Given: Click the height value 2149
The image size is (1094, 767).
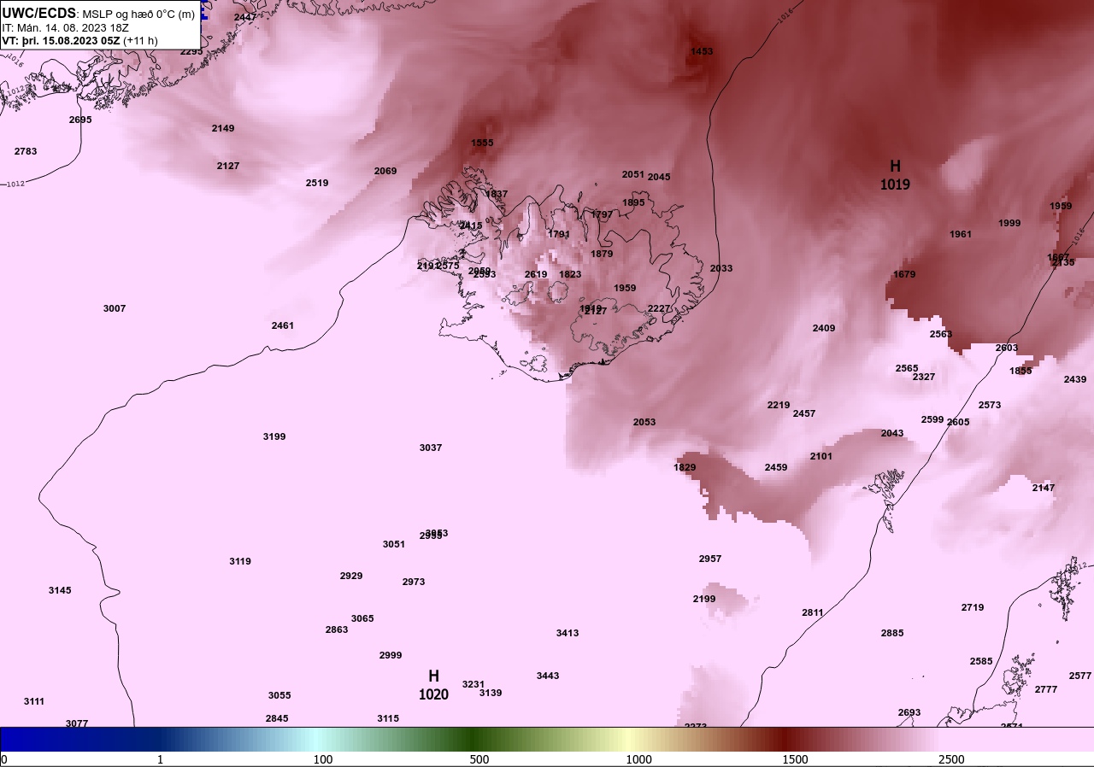Looking at the screenshot, I should (x=223, y=128).
